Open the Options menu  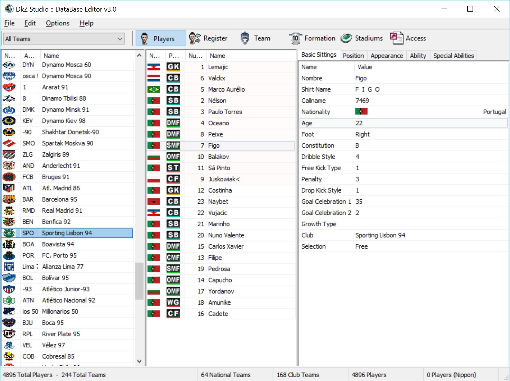point(58,23)
